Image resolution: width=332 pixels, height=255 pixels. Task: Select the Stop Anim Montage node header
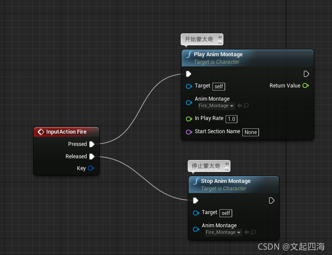tap(234, 185)
